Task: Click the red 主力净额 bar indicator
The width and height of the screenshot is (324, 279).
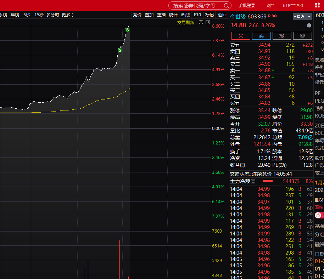Action: coord(268,181)
